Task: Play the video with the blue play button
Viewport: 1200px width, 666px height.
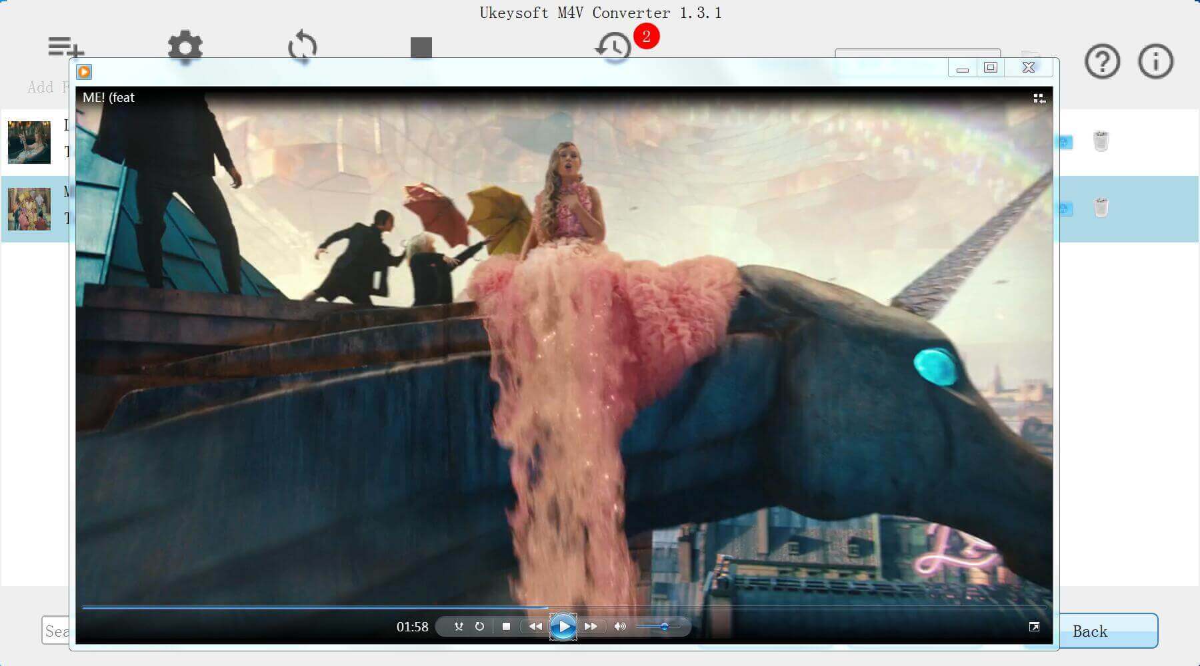Action: coord(563,627)
